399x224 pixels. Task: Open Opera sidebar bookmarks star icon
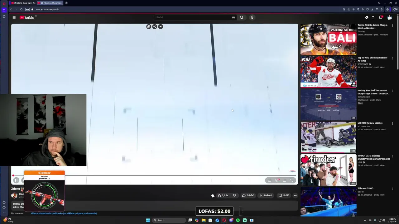click(x=4, y=16)
